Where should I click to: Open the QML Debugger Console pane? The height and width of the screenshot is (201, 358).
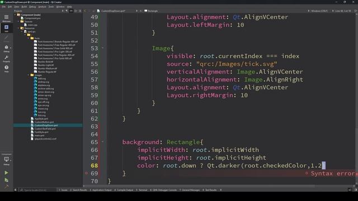click(163, 190)
